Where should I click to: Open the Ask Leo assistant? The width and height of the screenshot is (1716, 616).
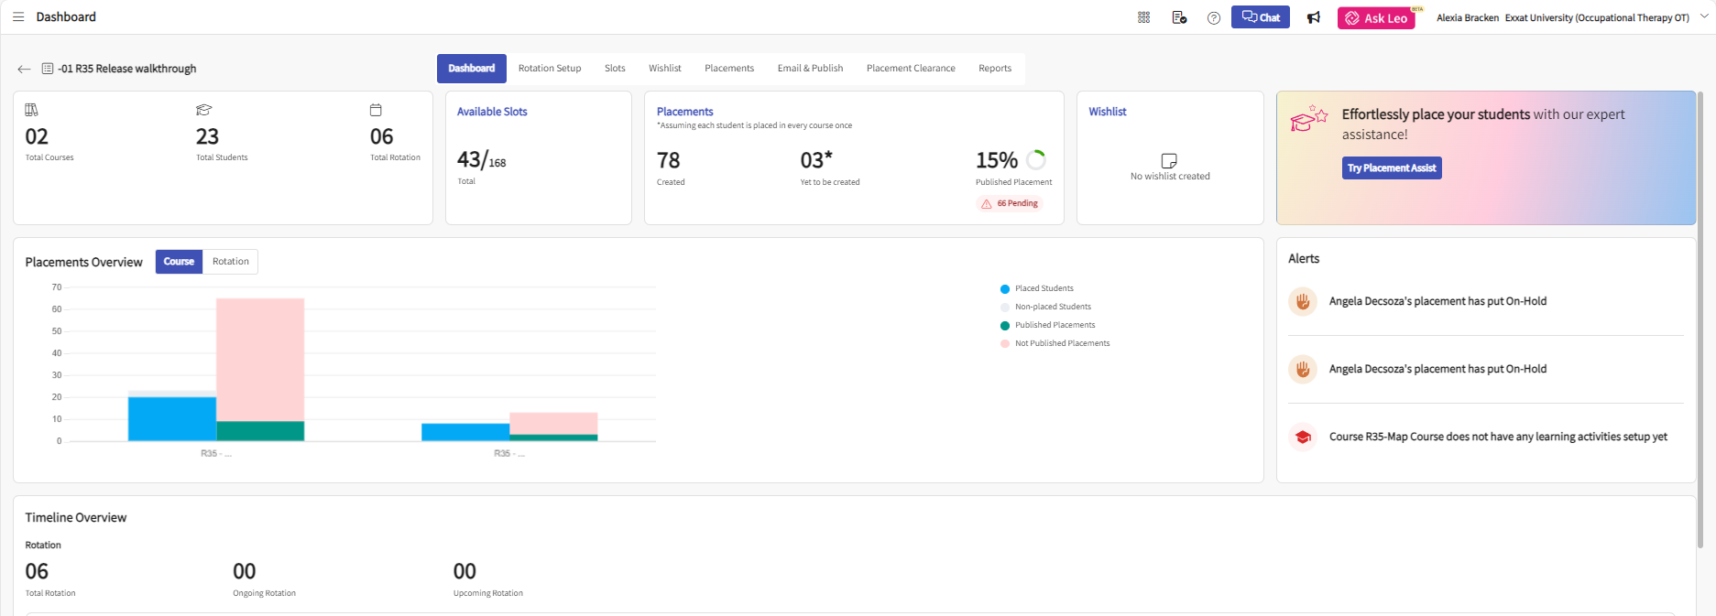(1375, 18)
